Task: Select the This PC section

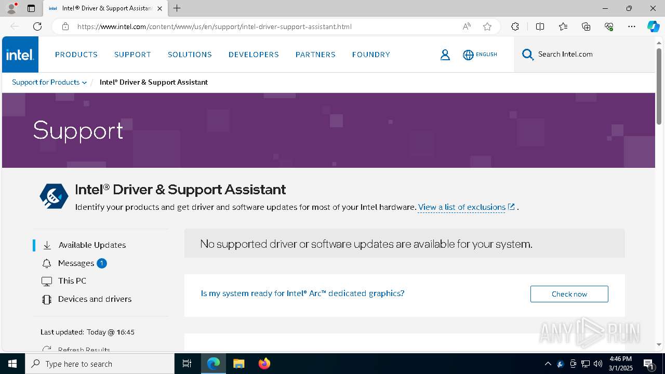Action: (72, 281)
